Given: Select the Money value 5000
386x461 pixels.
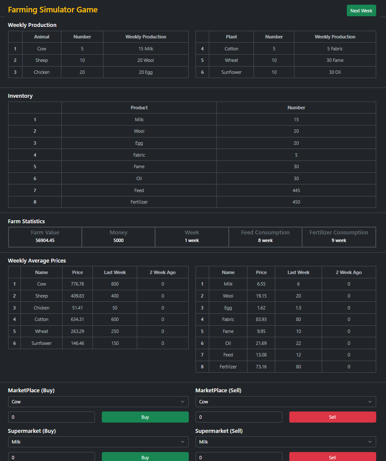Looking at the screenshot, I should pos(118,240).
